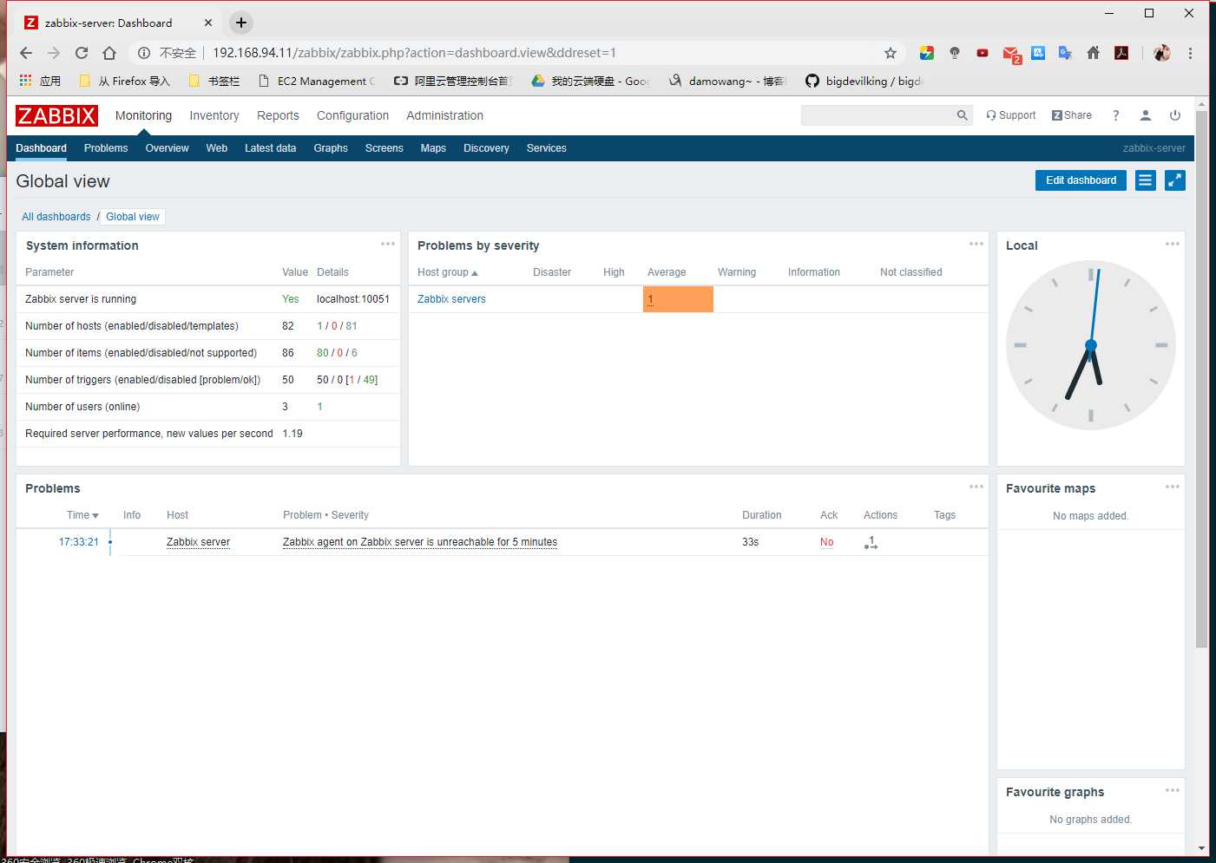Open a new browser tab
The width and height of the screenshot is (1216, 863).
[x=241, y=23]
